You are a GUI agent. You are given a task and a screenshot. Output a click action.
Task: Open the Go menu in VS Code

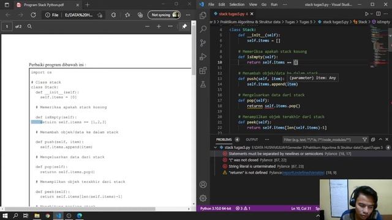pos(264,4)
